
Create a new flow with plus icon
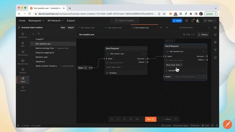[x=33, y=34]
